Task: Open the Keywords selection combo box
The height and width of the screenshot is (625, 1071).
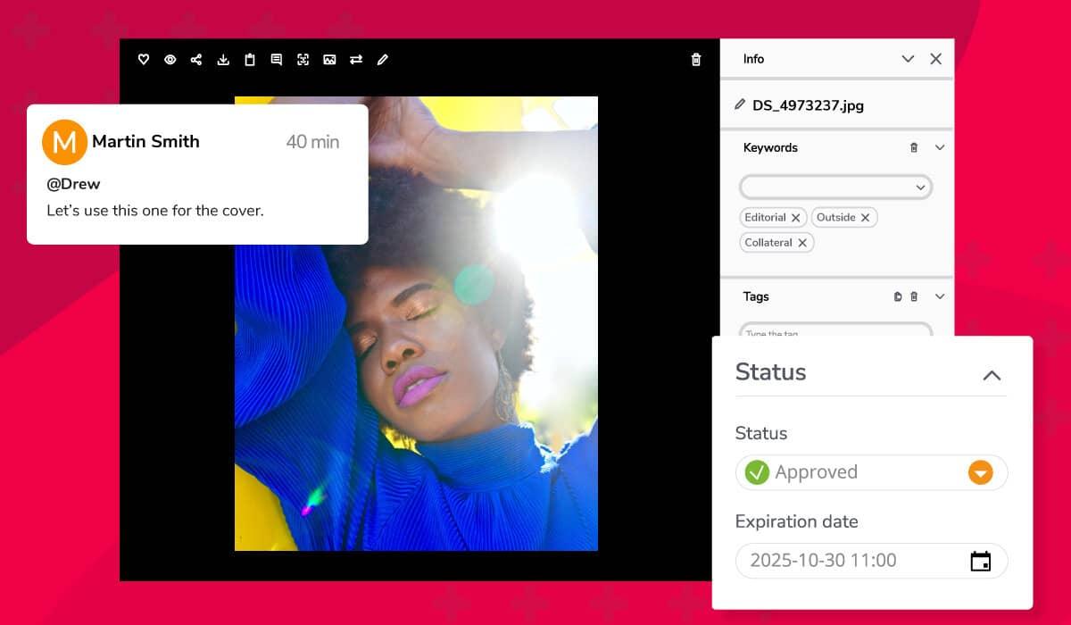Action: click(835, 187)
